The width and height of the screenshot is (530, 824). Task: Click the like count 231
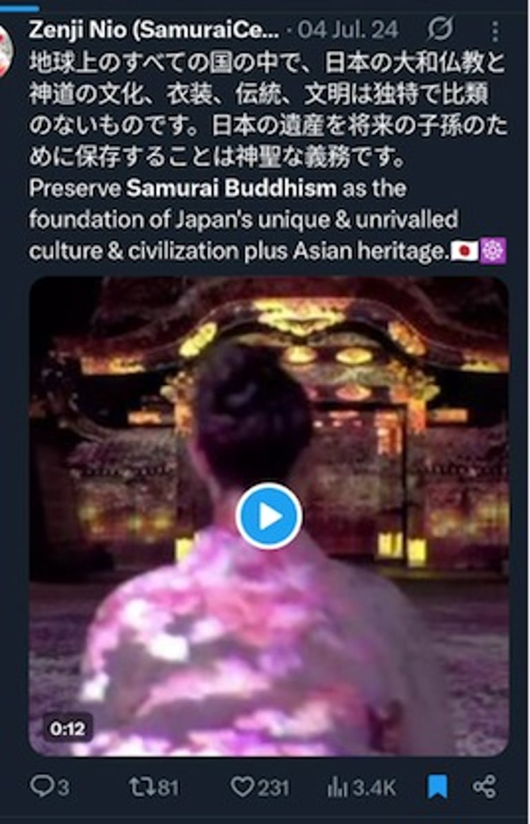(x=273, y=787)
